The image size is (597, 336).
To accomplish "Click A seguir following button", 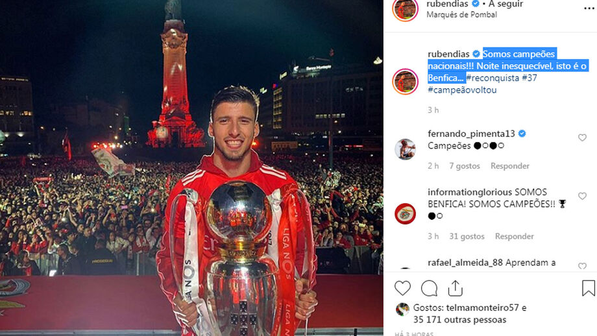I will pyautogui.click(x=506, y=4).
